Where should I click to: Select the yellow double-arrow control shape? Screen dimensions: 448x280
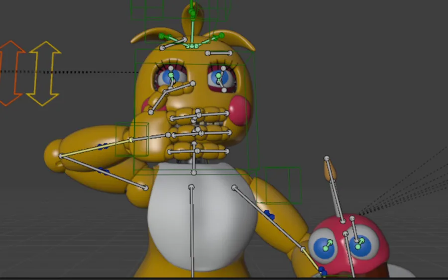[44, 74]
